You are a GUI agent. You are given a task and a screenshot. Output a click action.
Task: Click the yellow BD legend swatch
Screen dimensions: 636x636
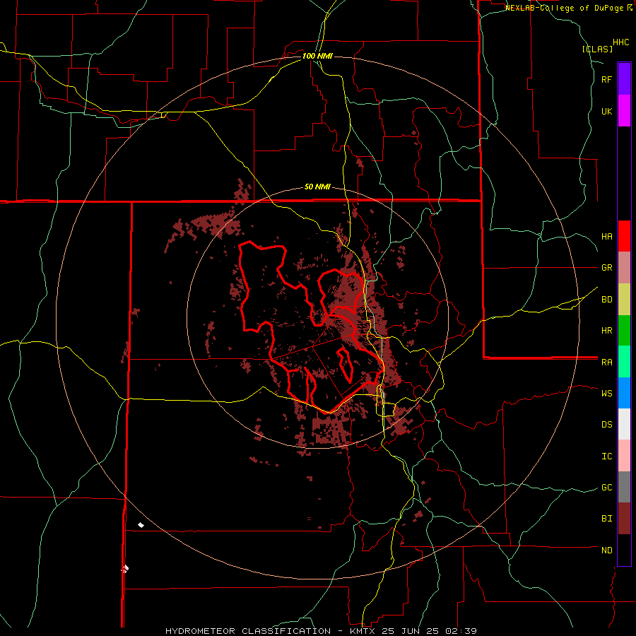(624, 300)
